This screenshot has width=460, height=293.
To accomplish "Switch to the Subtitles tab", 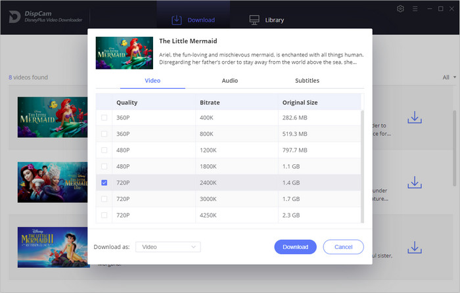I will coord(307,81).
